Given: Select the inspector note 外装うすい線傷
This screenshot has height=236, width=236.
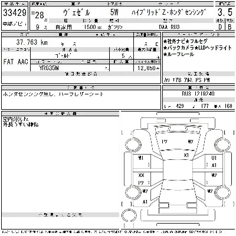Looking at the screenshot, I should pyautogui.click(x=21, y=124).
